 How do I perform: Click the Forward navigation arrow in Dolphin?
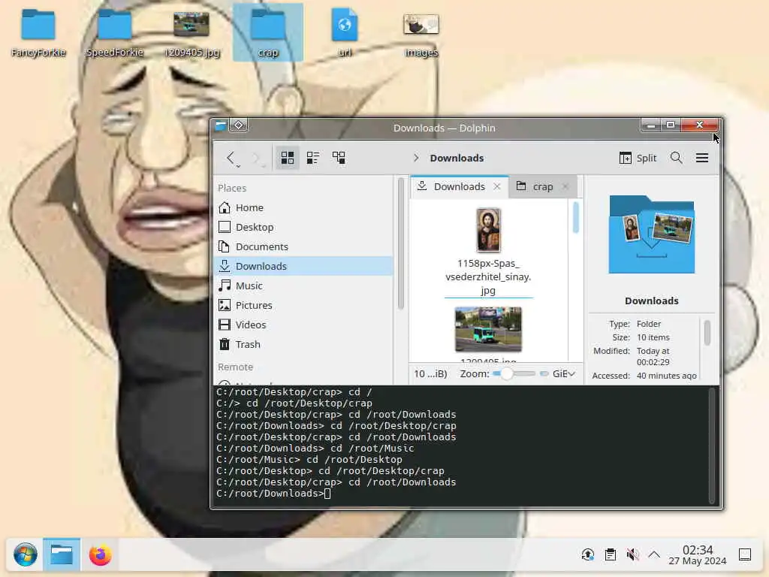pyautogui.click(x=255, y=158)
